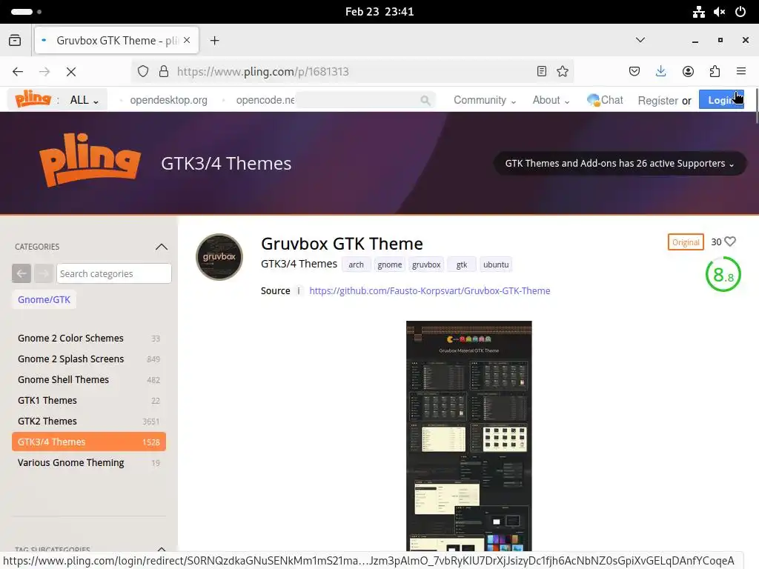Click the blue Login button
The height and width of the screenshot is (569, 759).
(721, 100)
